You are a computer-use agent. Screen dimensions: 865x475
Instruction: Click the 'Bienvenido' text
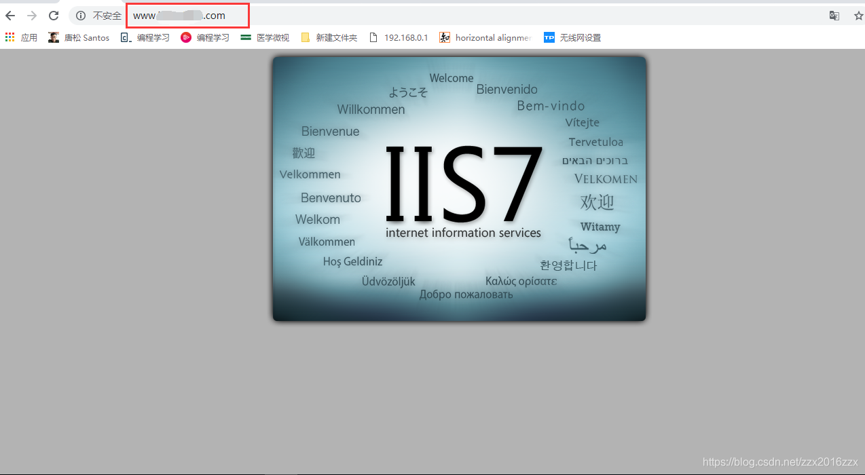(507, 89)
